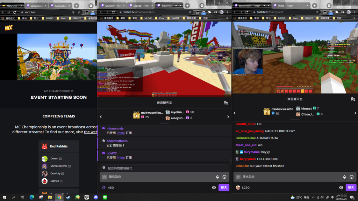Open Sapnap's external channel link icon
The width and height of the screenshot is (358, 201).
point(61,181)
